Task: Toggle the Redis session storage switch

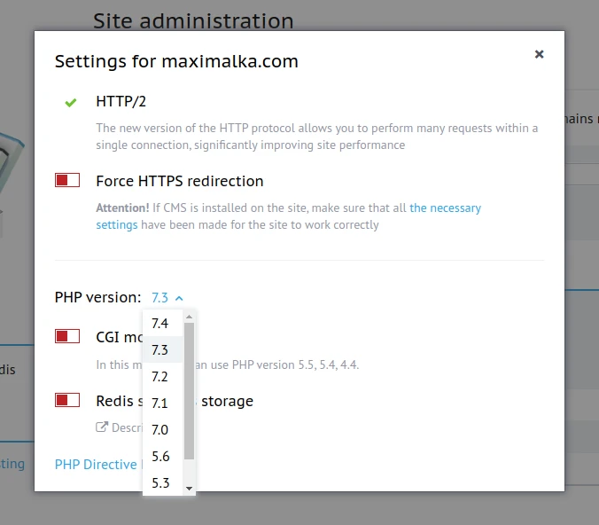Action: point(67,400)
